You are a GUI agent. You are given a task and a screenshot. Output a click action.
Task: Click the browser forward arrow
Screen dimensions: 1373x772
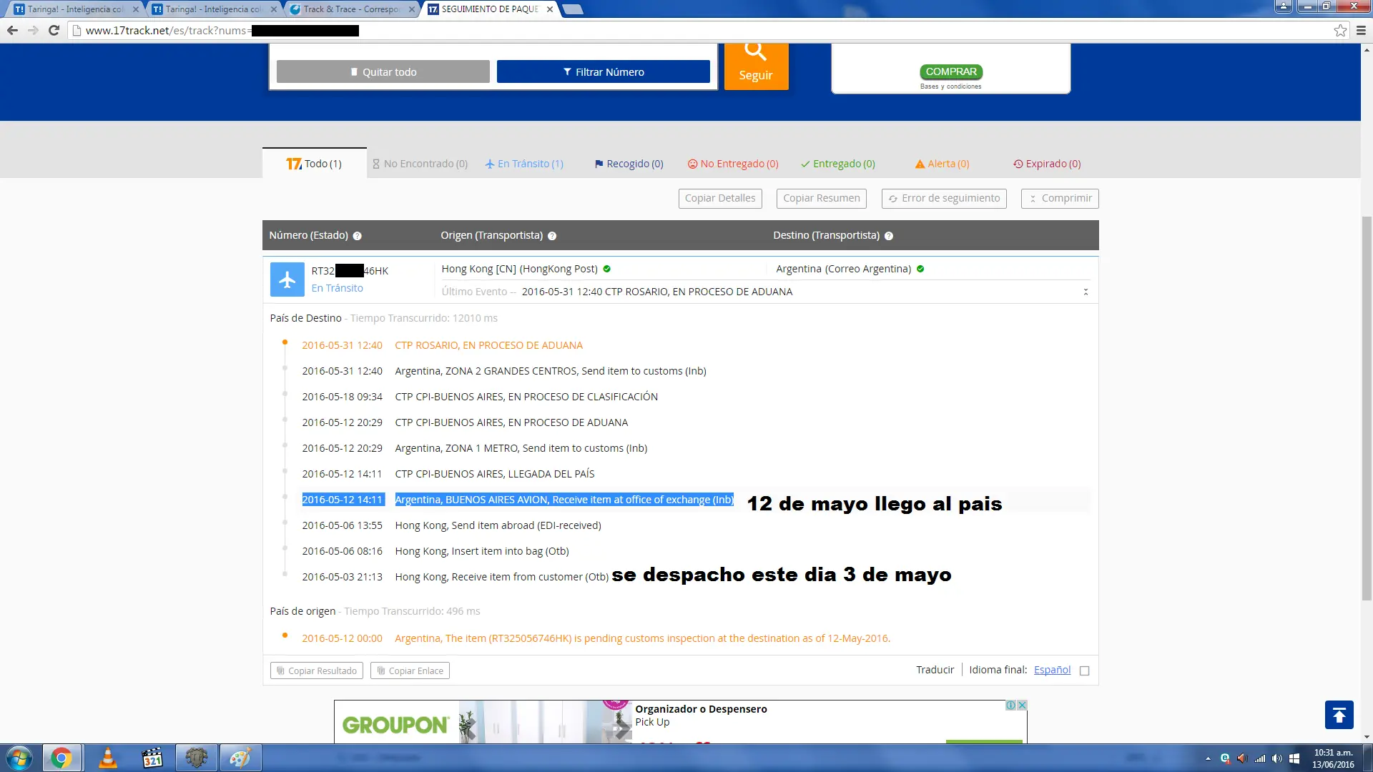tap(33, 31)
